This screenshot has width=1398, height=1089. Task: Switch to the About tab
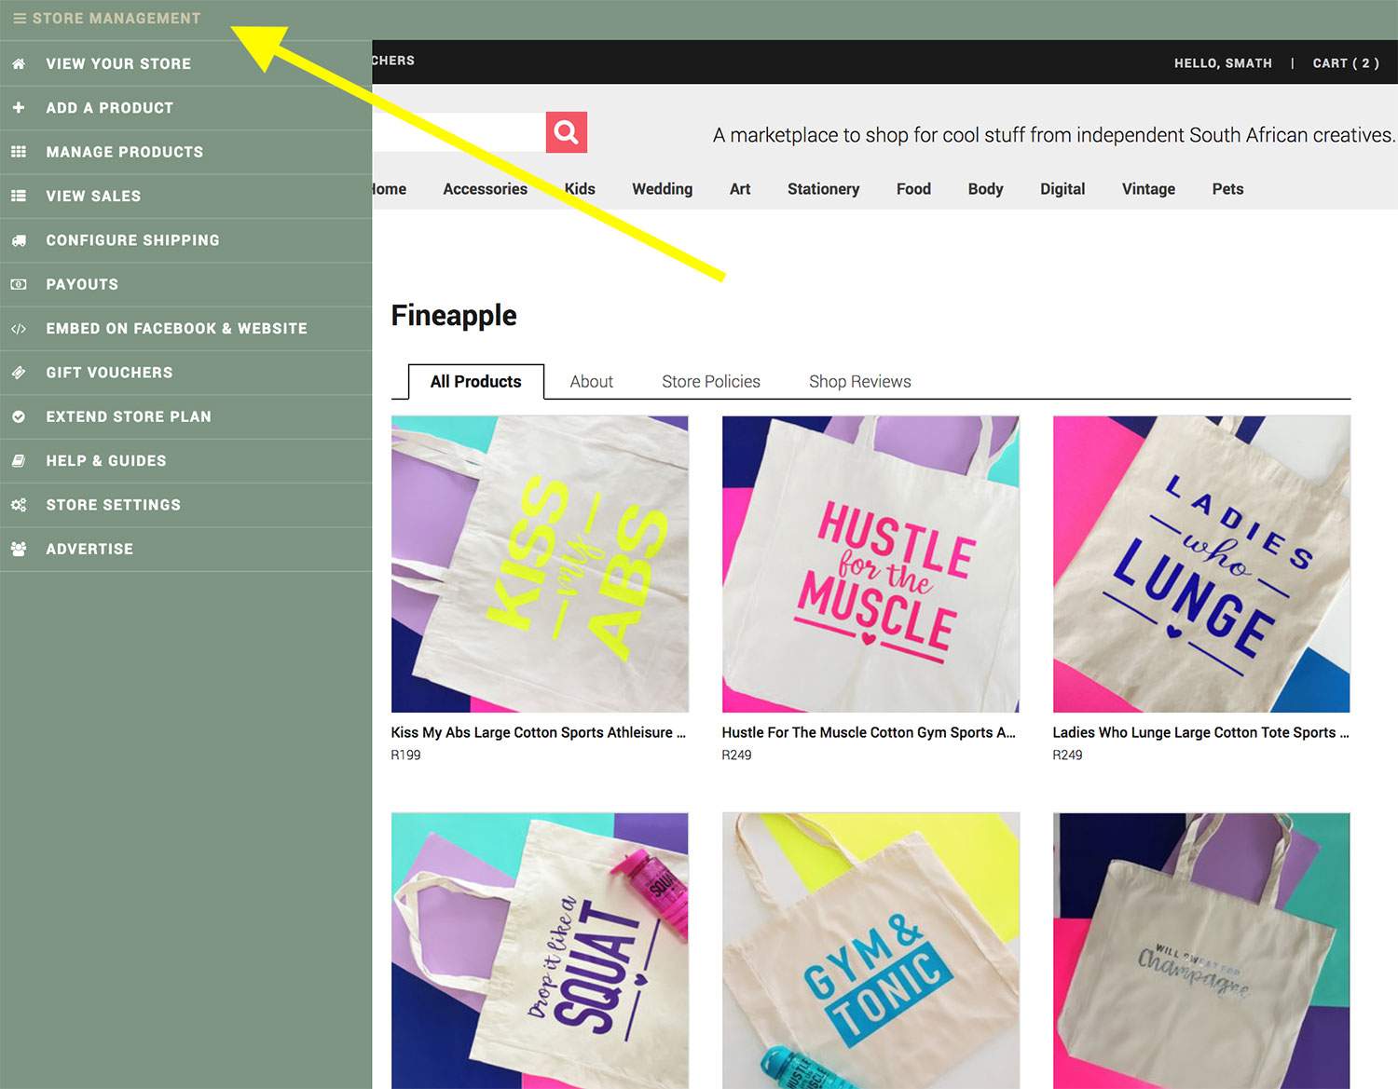click(x=591, y=381)
